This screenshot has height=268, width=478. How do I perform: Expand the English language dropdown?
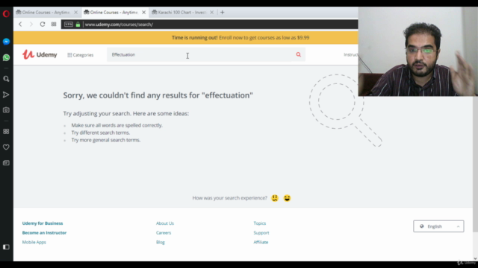[438, 226]
